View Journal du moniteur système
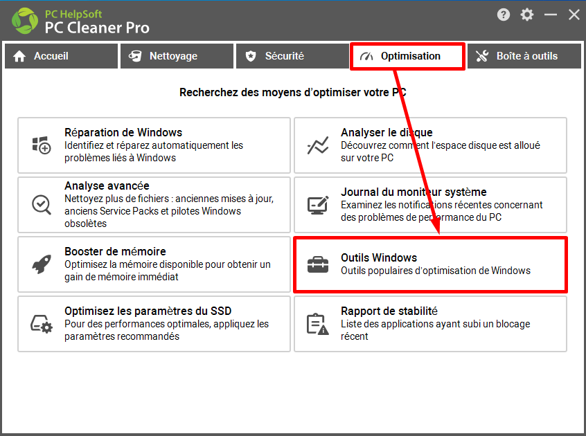 pyautogui.click(x=431, y=205)
